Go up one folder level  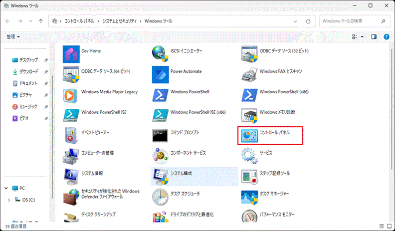tap(41, 21)
